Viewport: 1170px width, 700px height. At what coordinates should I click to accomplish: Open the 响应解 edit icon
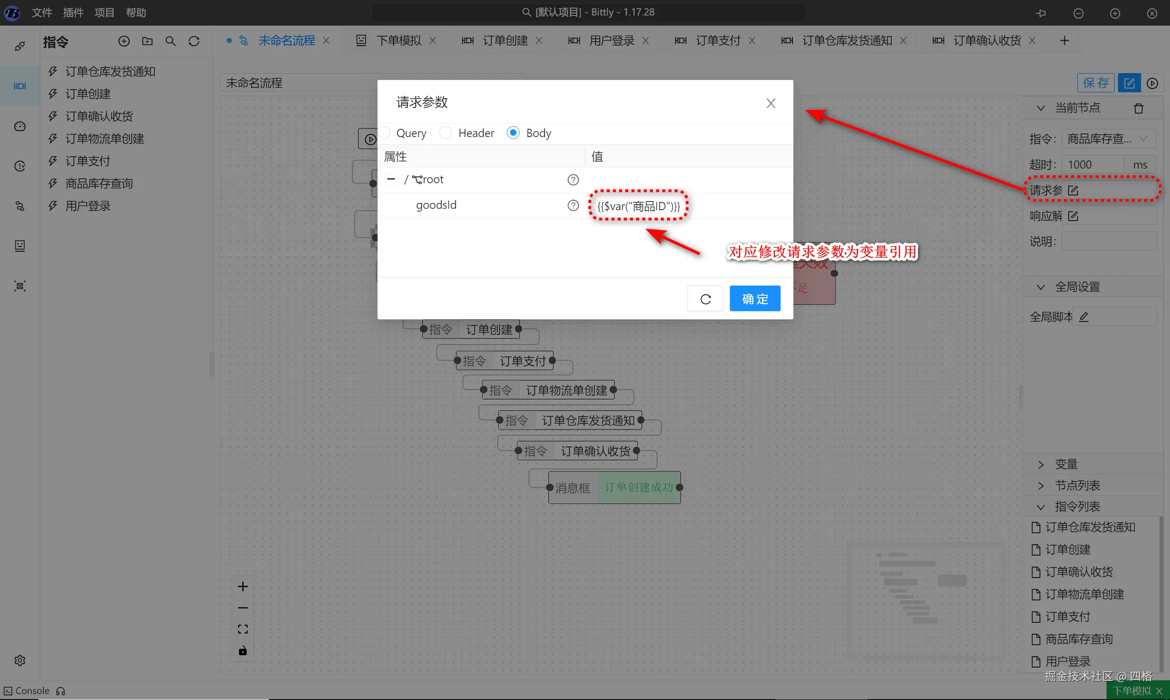click(x=1073, y=216)
